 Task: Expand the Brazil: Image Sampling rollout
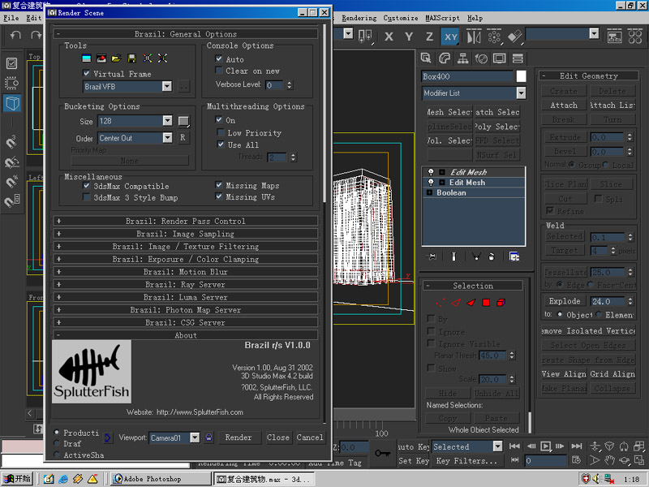click(x=186, y=234)
